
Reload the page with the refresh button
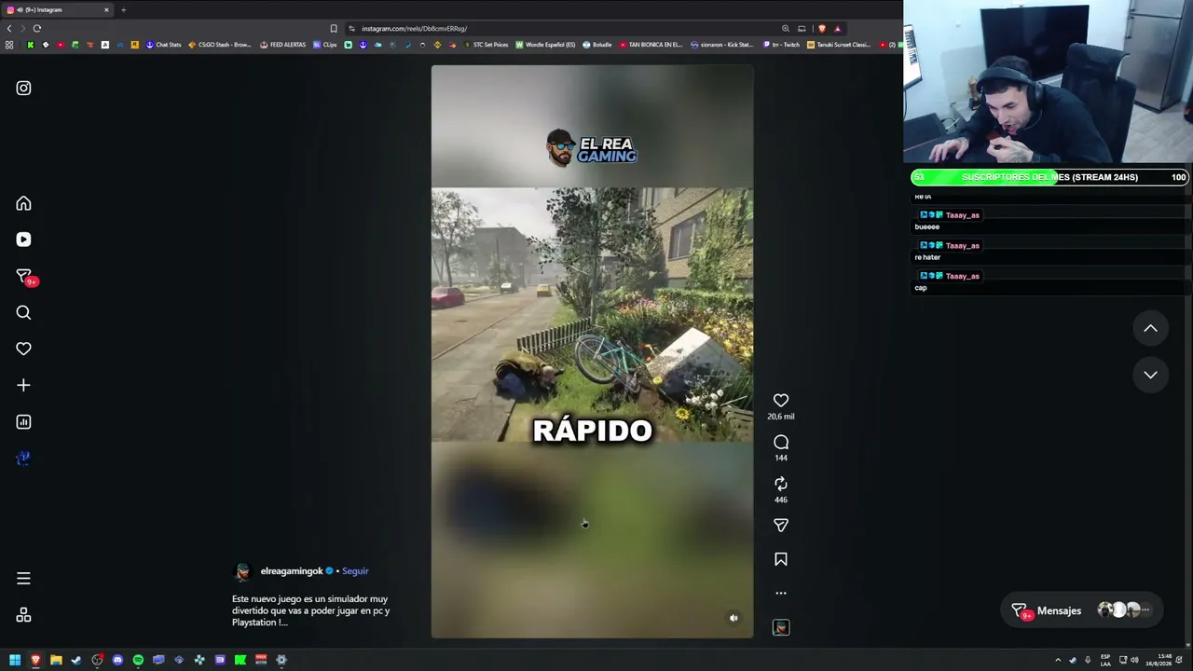[x=37, y=28]
